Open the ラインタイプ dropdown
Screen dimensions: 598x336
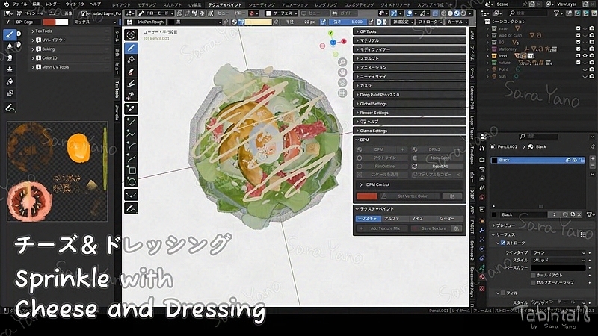pyautogui.click(x=558, y=253)
